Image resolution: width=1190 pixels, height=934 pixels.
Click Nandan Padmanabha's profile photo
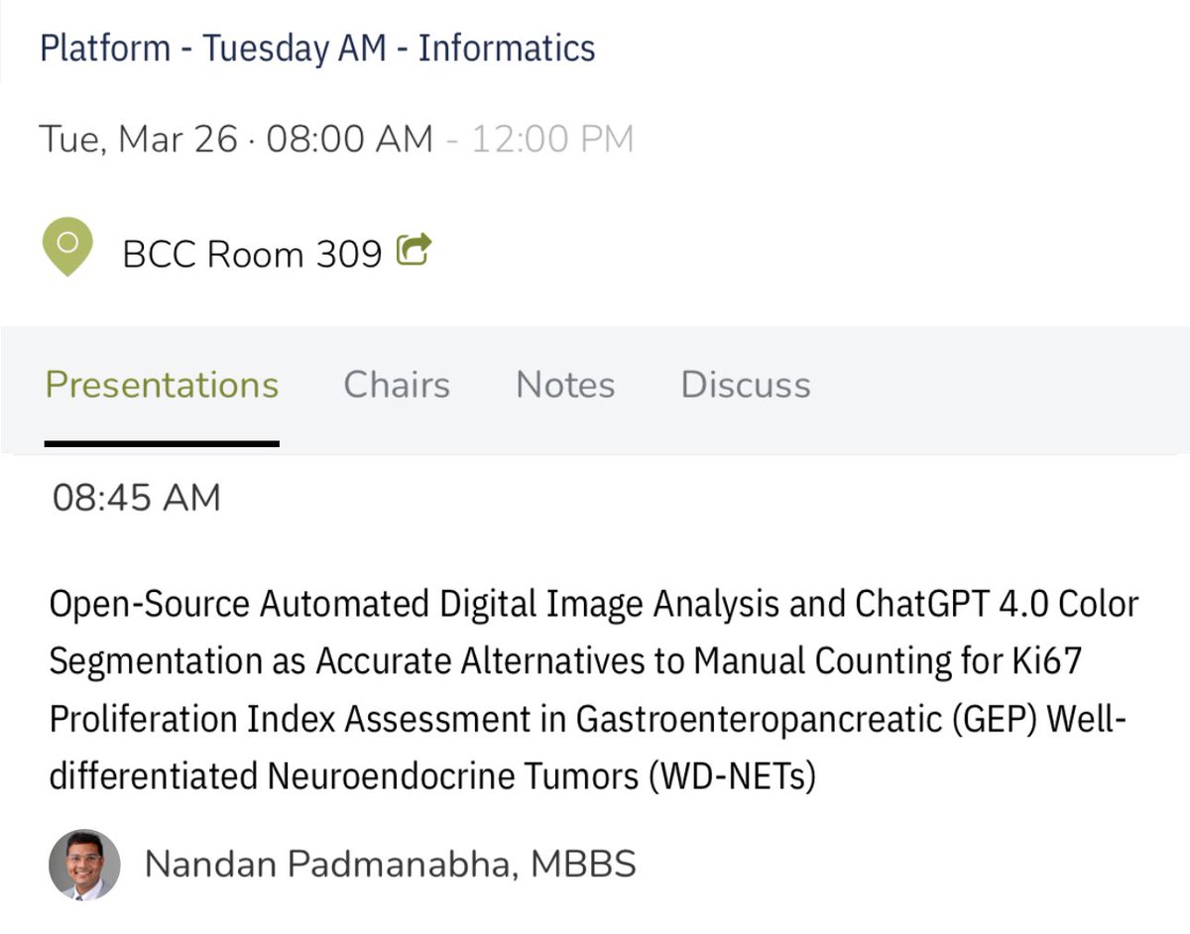pyautogui.click(x=84, y=864)
